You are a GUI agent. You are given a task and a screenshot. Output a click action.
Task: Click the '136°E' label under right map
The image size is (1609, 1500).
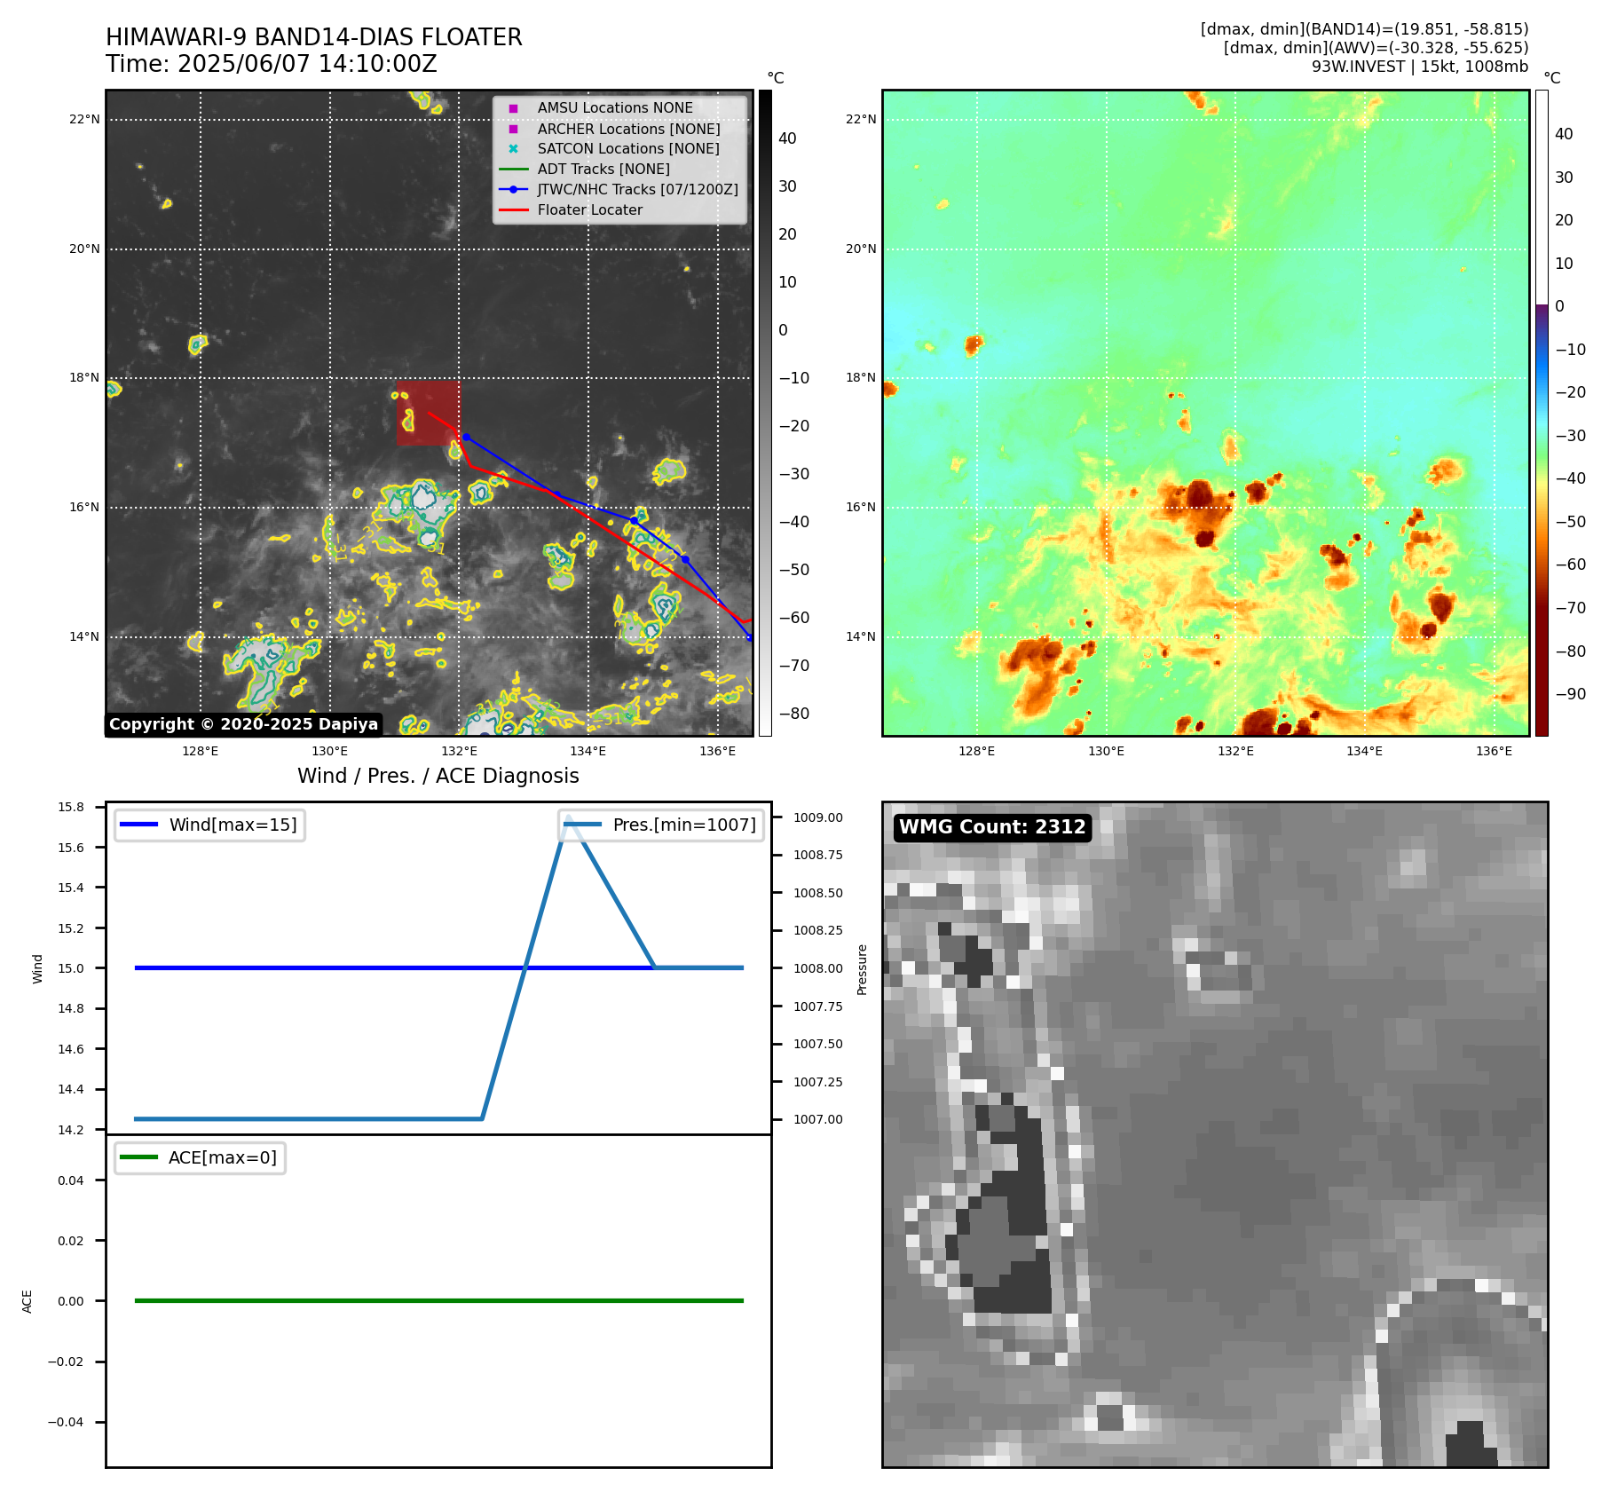pos(1494,751)
